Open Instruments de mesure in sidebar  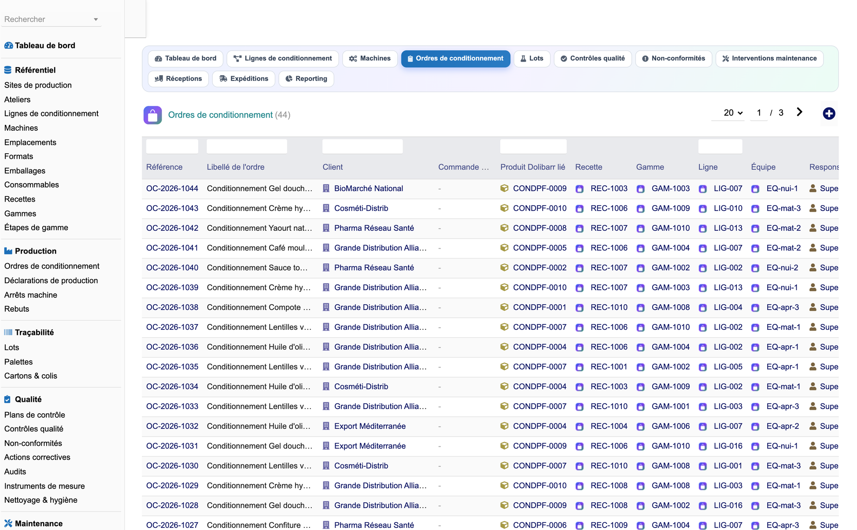point(44,486)
